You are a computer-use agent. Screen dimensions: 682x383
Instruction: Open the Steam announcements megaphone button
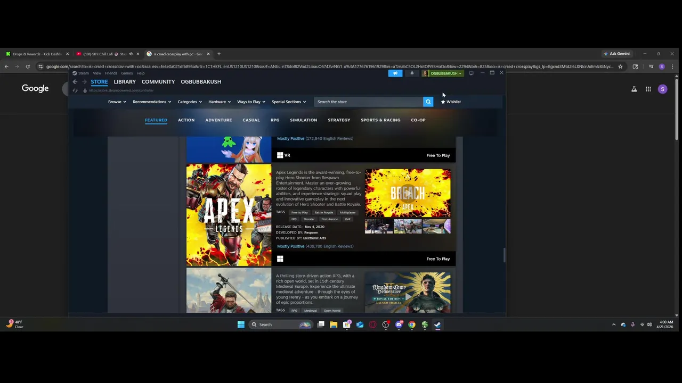(x=395, y=73)
